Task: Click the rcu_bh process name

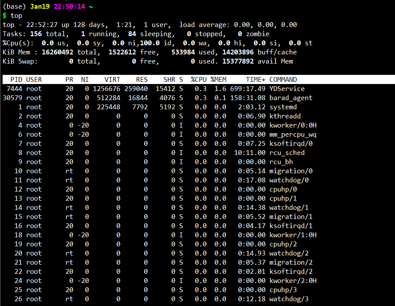Action: click(281, 162)
